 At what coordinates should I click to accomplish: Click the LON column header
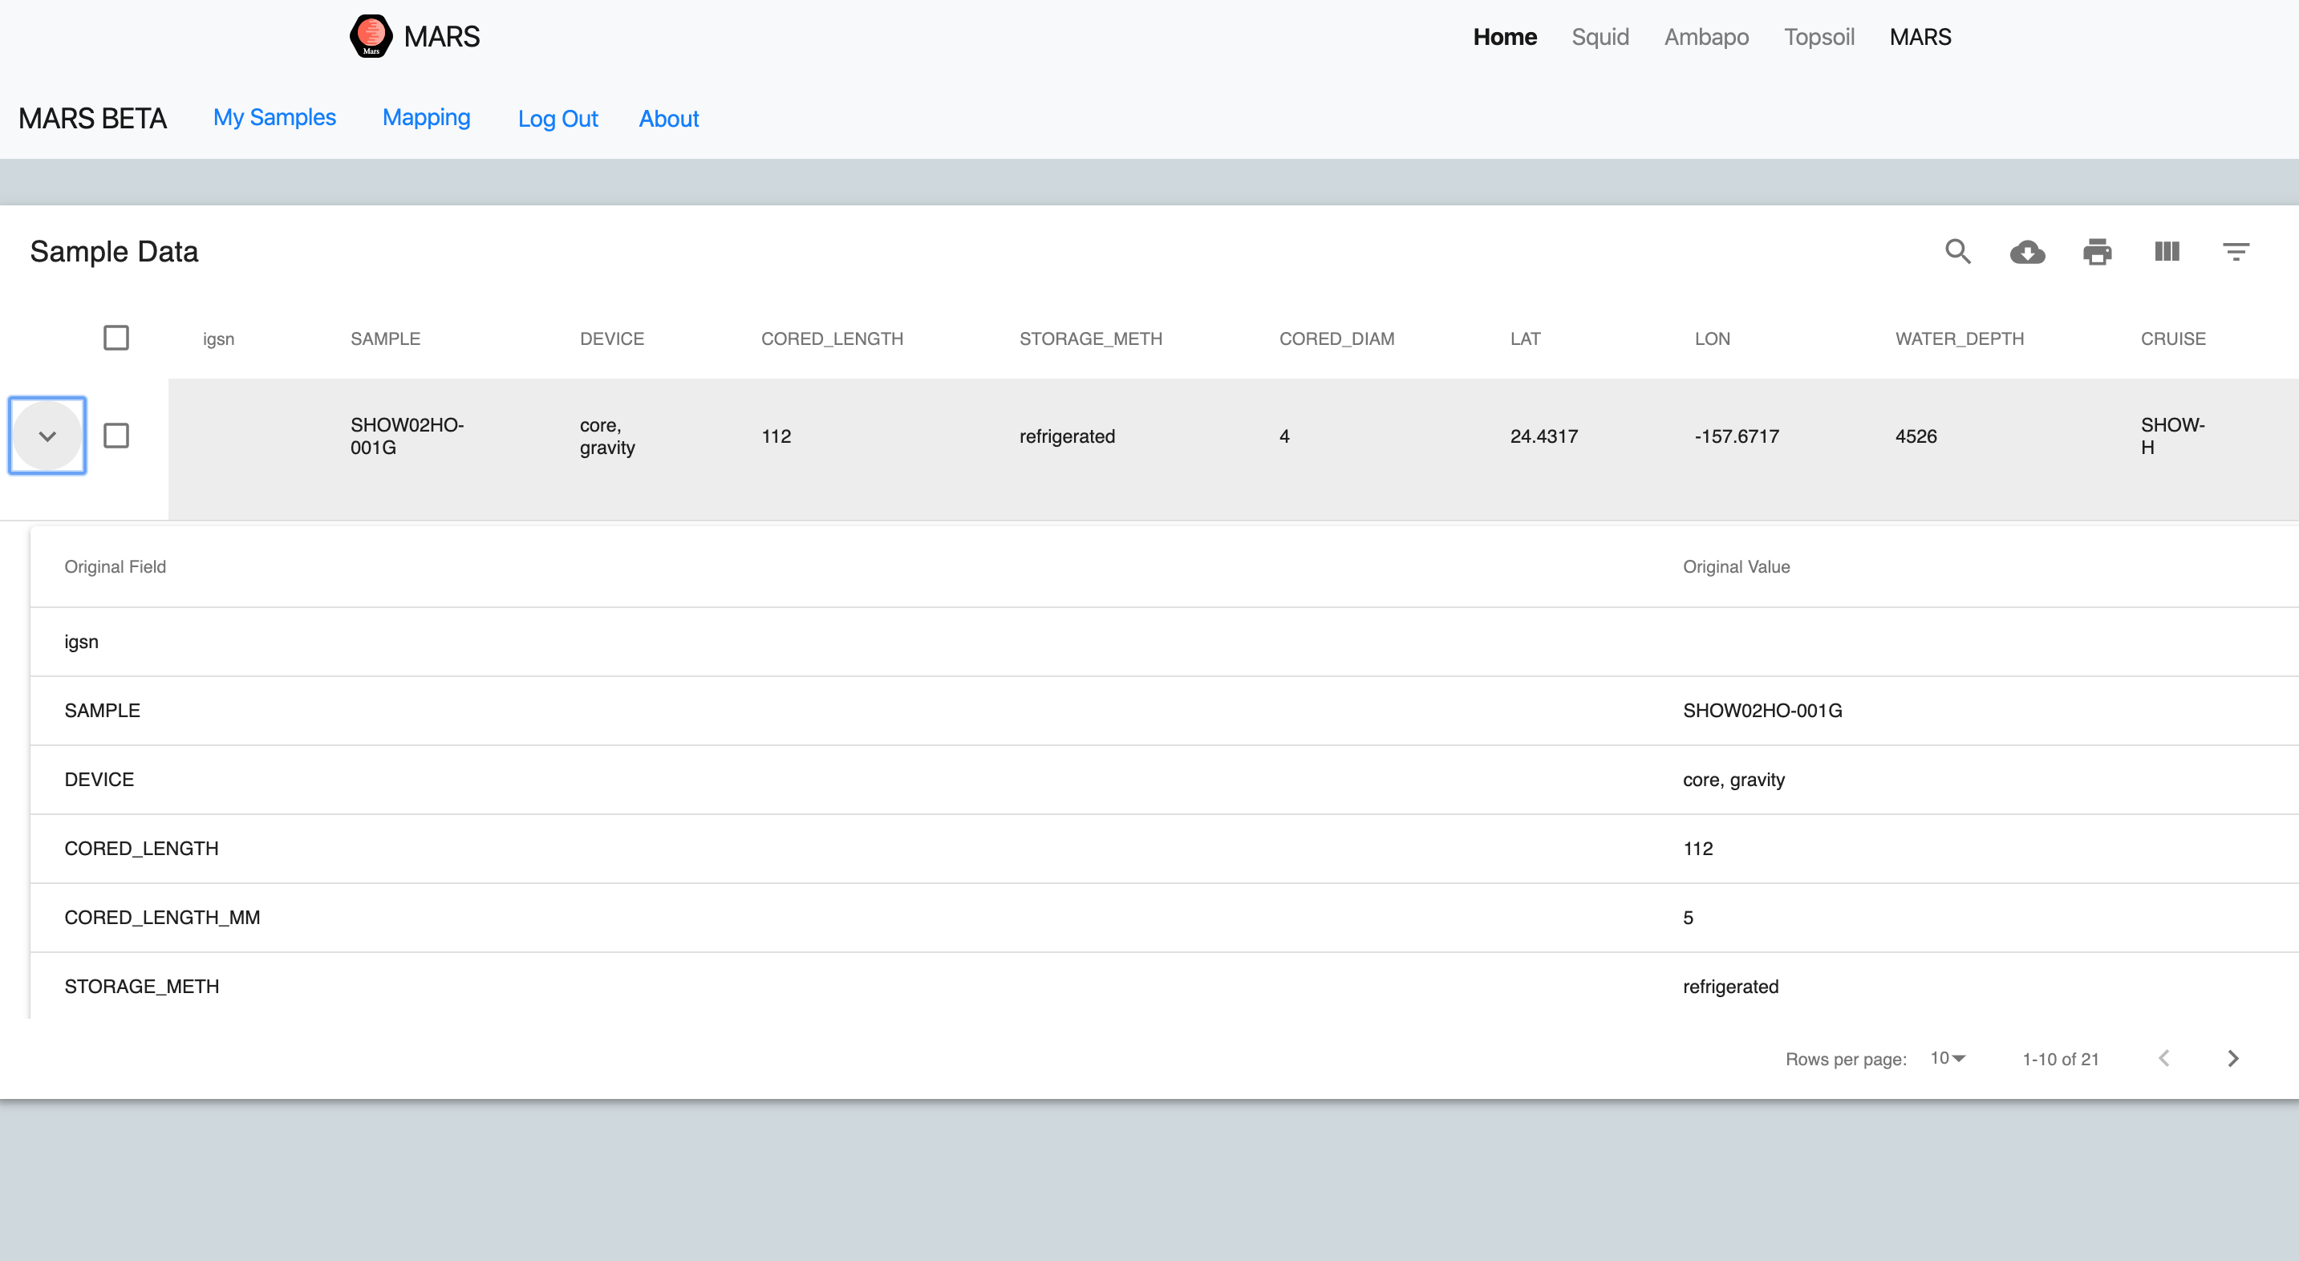(1712, 339)
